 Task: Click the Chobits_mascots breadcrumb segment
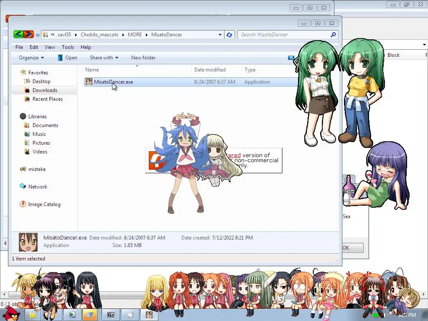[99, 35]
